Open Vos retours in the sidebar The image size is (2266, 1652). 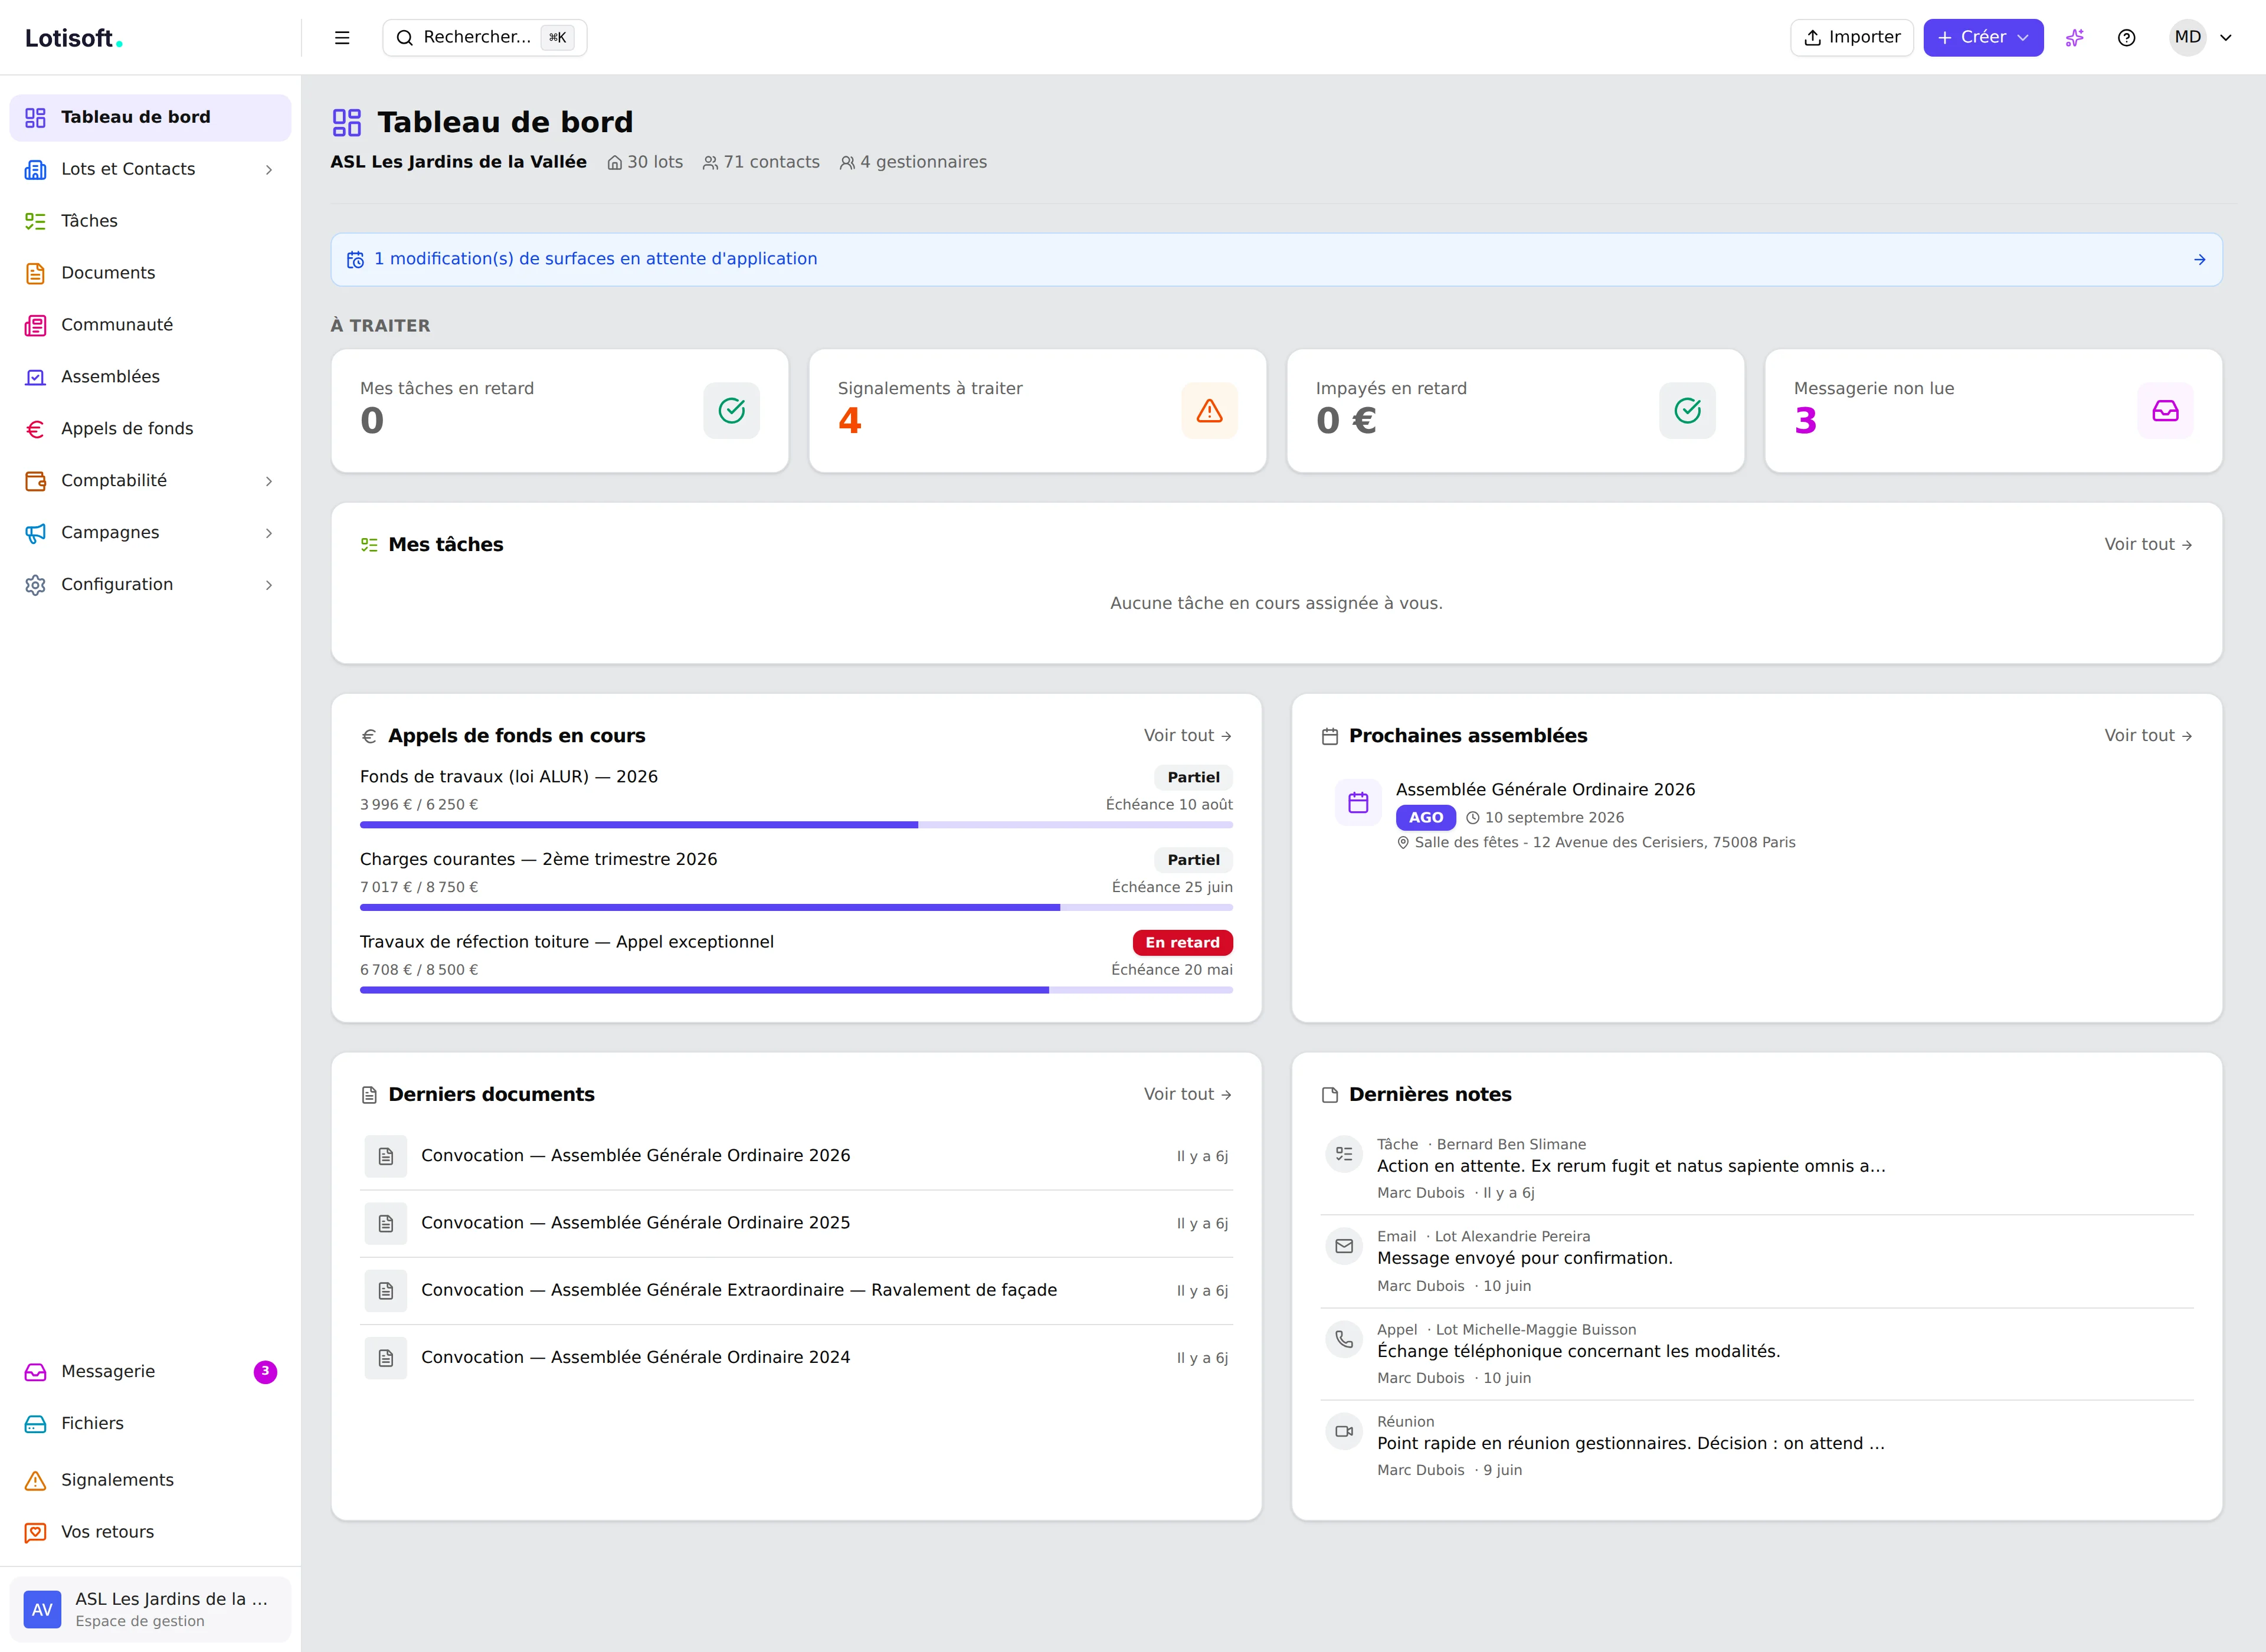coord(150,1533)
